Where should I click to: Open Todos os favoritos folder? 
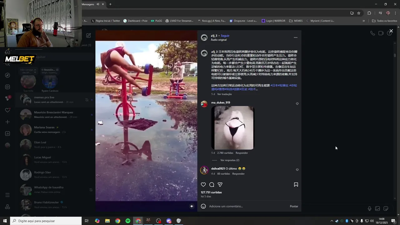point(385,21)
